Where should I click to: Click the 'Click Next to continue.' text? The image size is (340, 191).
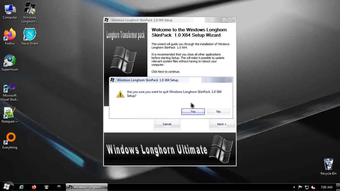point(166,72)
